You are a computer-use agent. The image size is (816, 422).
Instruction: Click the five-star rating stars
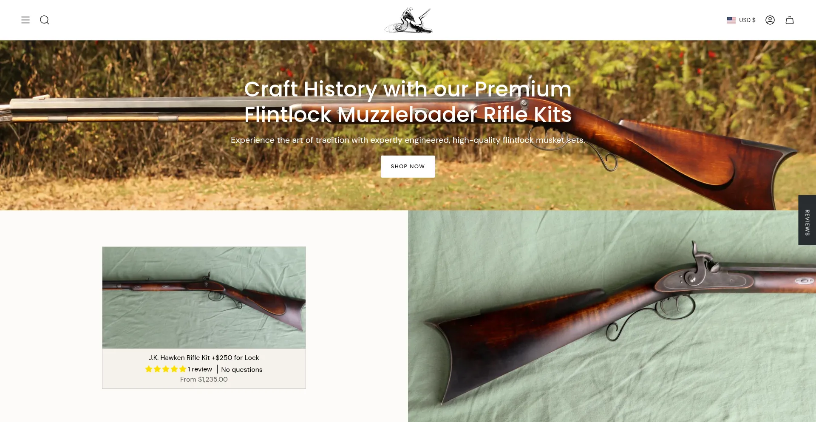(166, 369)
